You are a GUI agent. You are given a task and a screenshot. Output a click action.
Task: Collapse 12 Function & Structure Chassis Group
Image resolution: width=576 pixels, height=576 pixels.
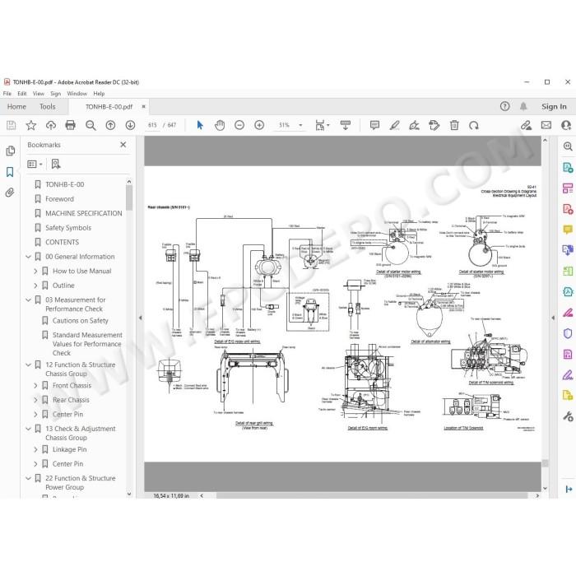coord(28,365)
